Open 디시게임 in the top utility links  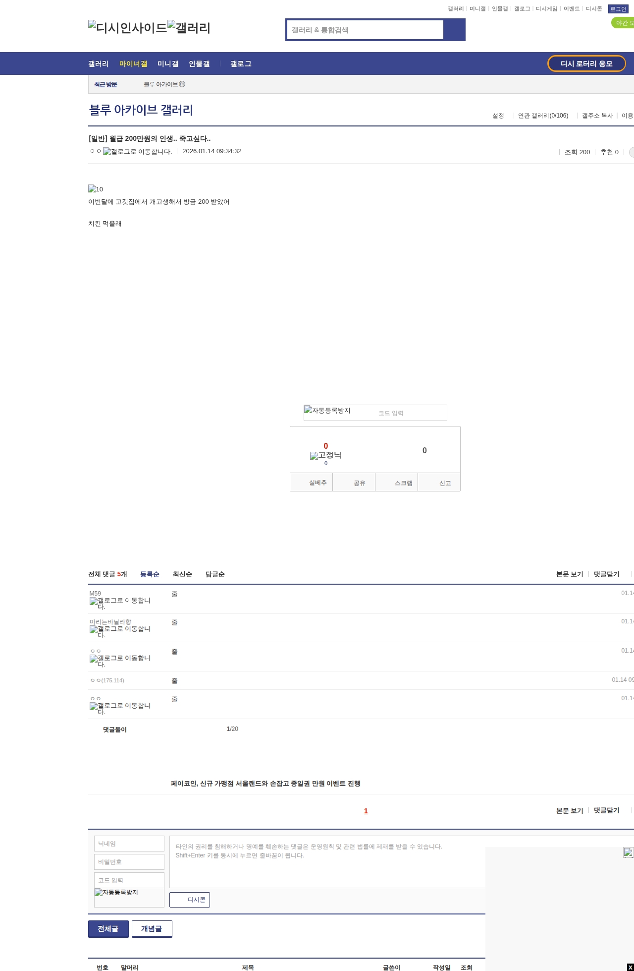click(x=546, y=9)
